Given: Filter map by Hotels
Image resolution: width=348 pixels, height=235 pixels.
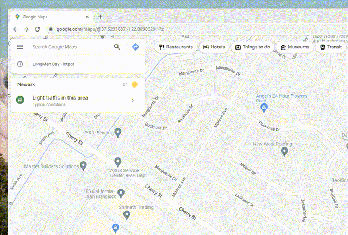Looking at the screenshot, I should [214, 47].
